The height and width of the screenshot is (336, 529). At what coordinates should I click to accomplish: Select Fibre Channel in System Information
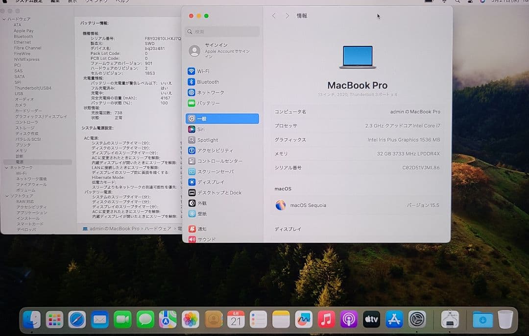tap(27, 48)
